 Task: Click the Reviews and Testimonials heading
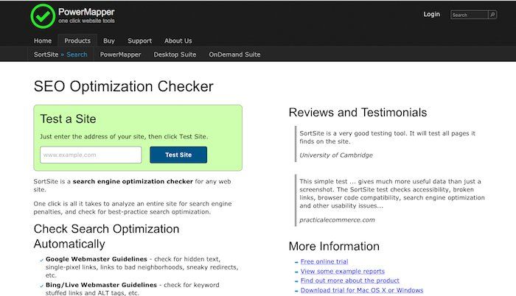(358, 113)
